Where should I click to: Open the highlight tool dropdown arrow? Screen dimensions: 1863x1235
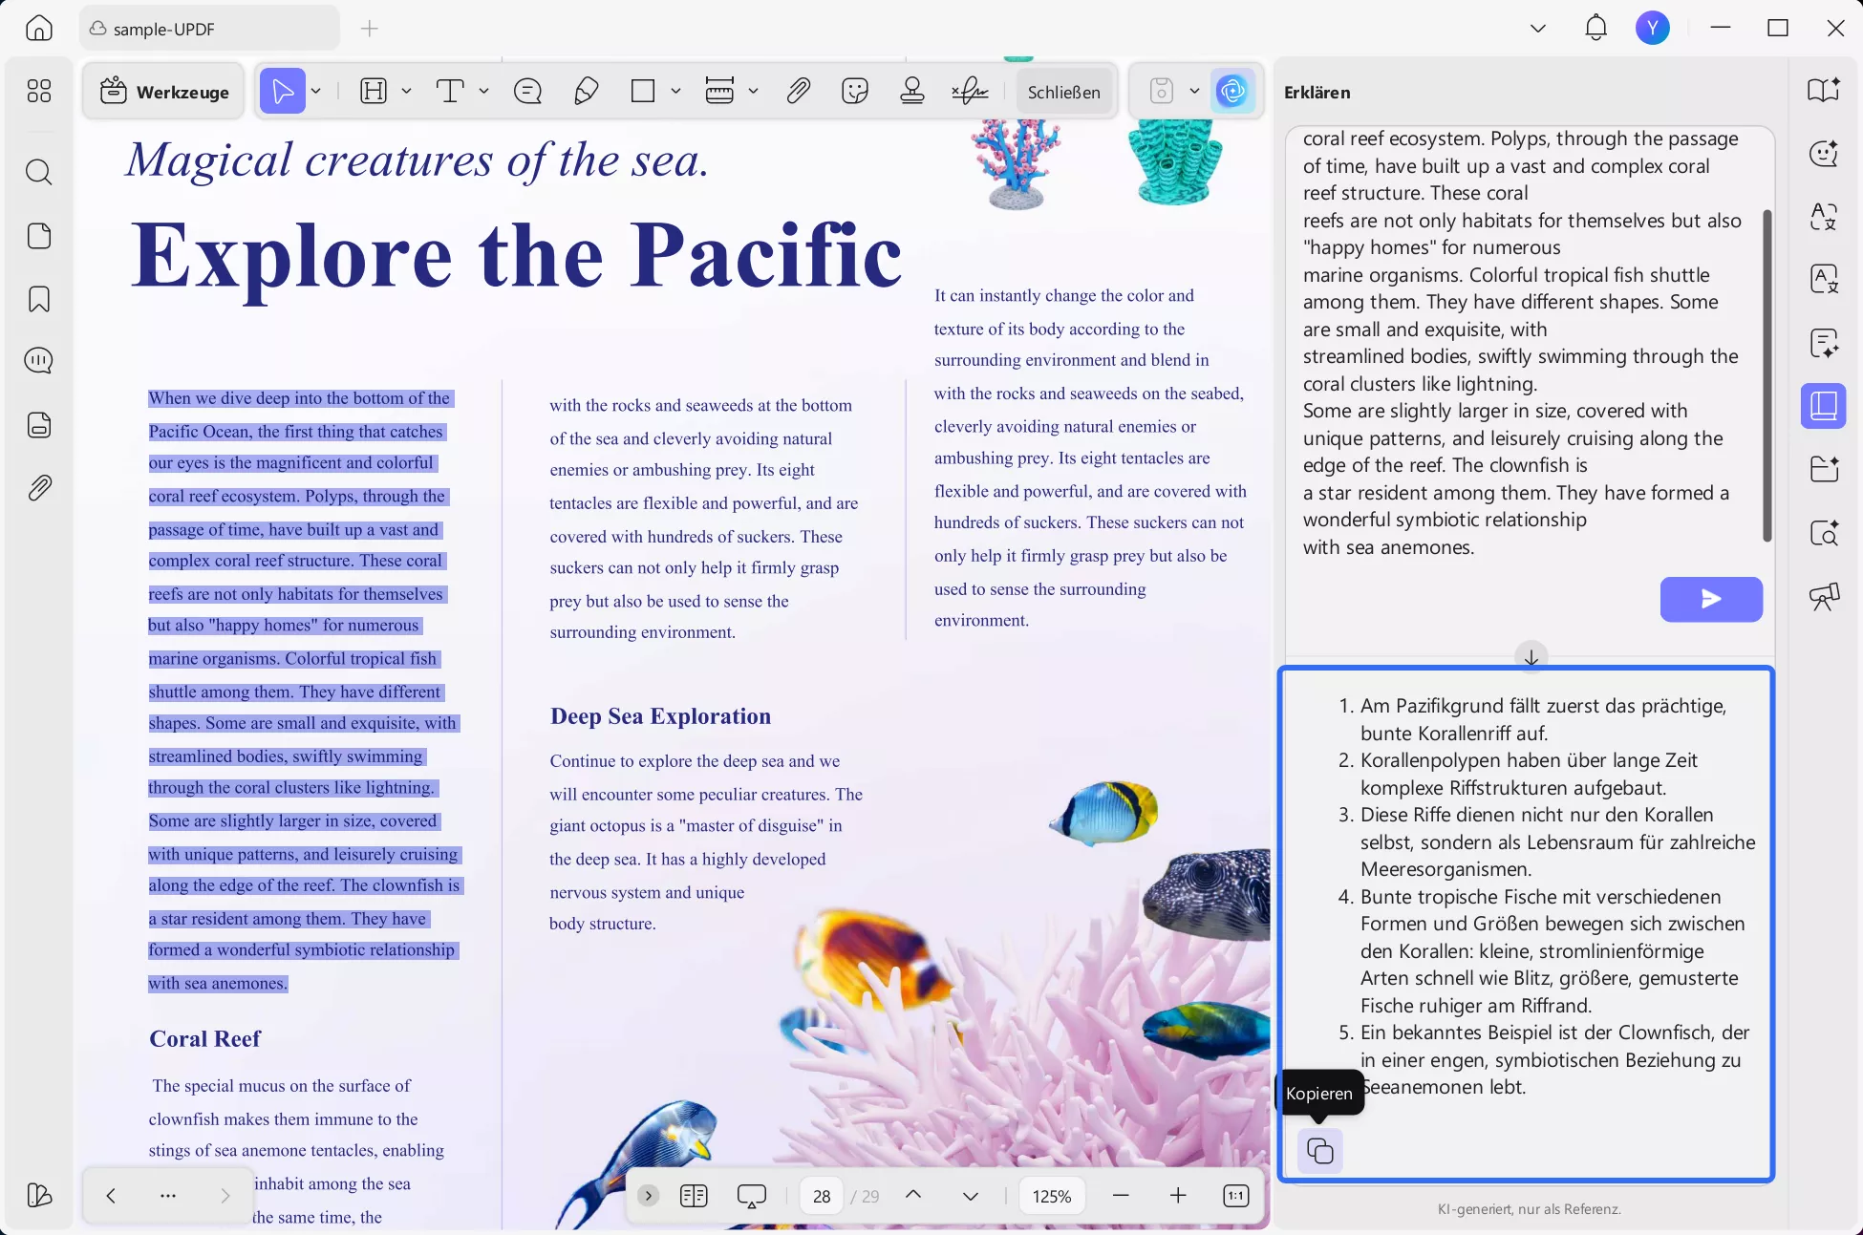tap(406, 92)
